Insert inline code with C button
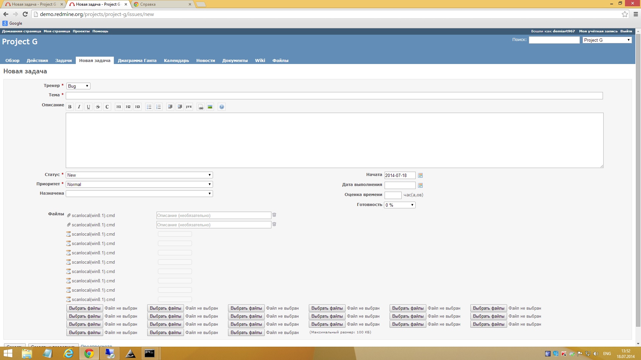This screenshot has width=641, height=360. click(107, 107)
